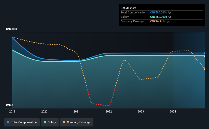Click the CN¥0 y-axis label
209x129 pixels.
pos(9,105)
